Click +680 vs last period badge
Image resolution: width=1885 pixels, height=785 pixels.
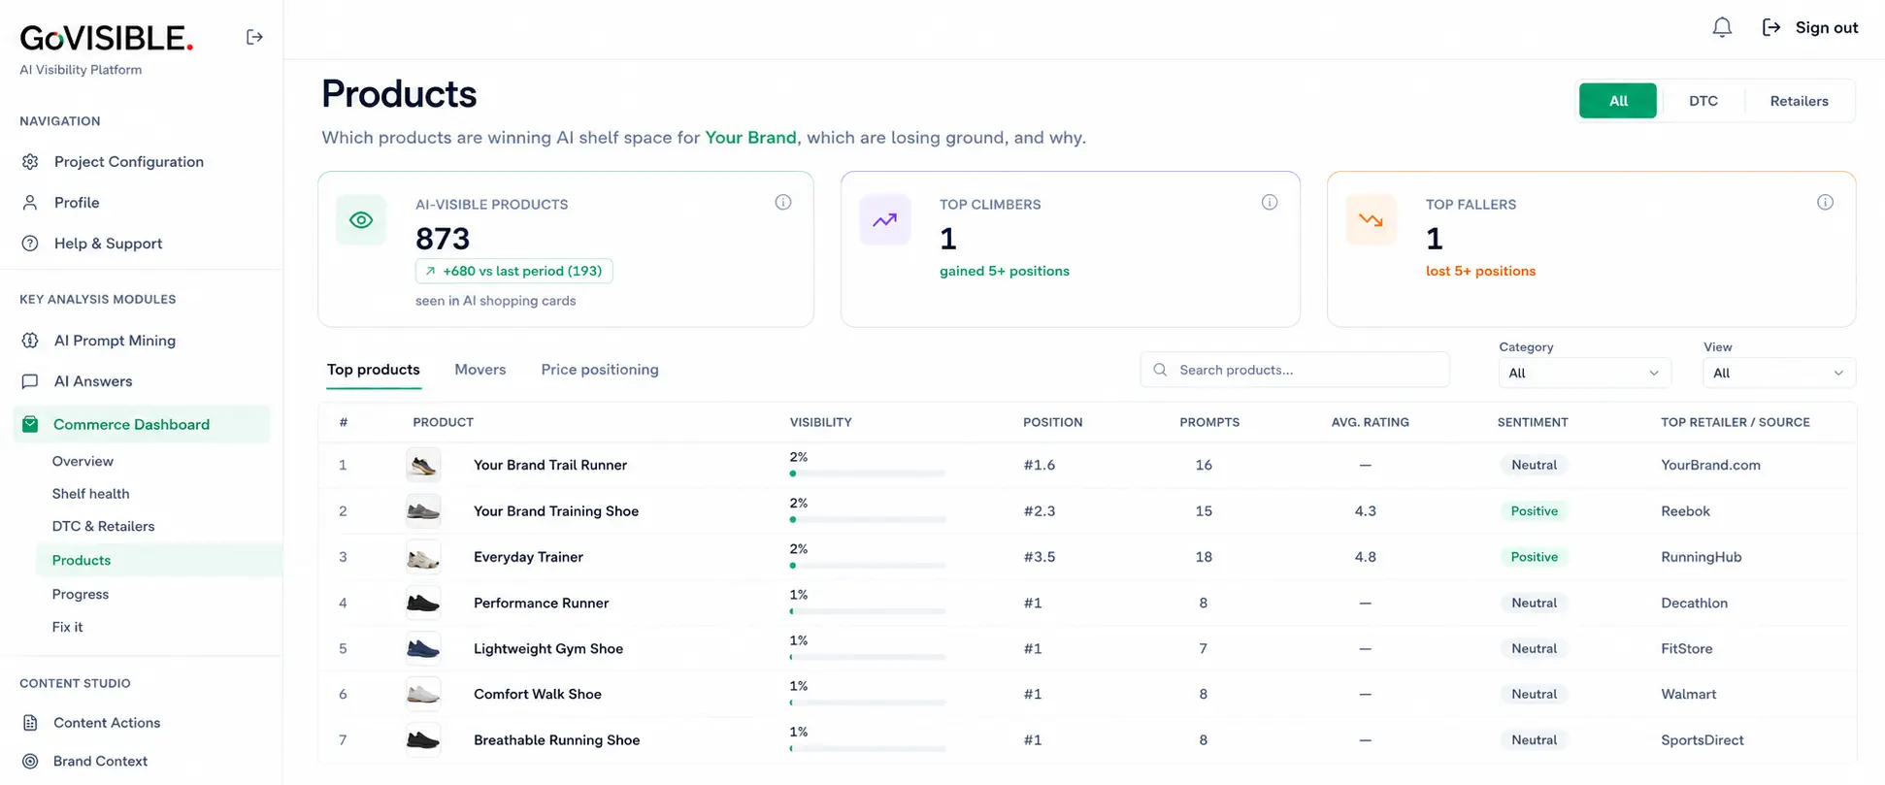(514, 271)
